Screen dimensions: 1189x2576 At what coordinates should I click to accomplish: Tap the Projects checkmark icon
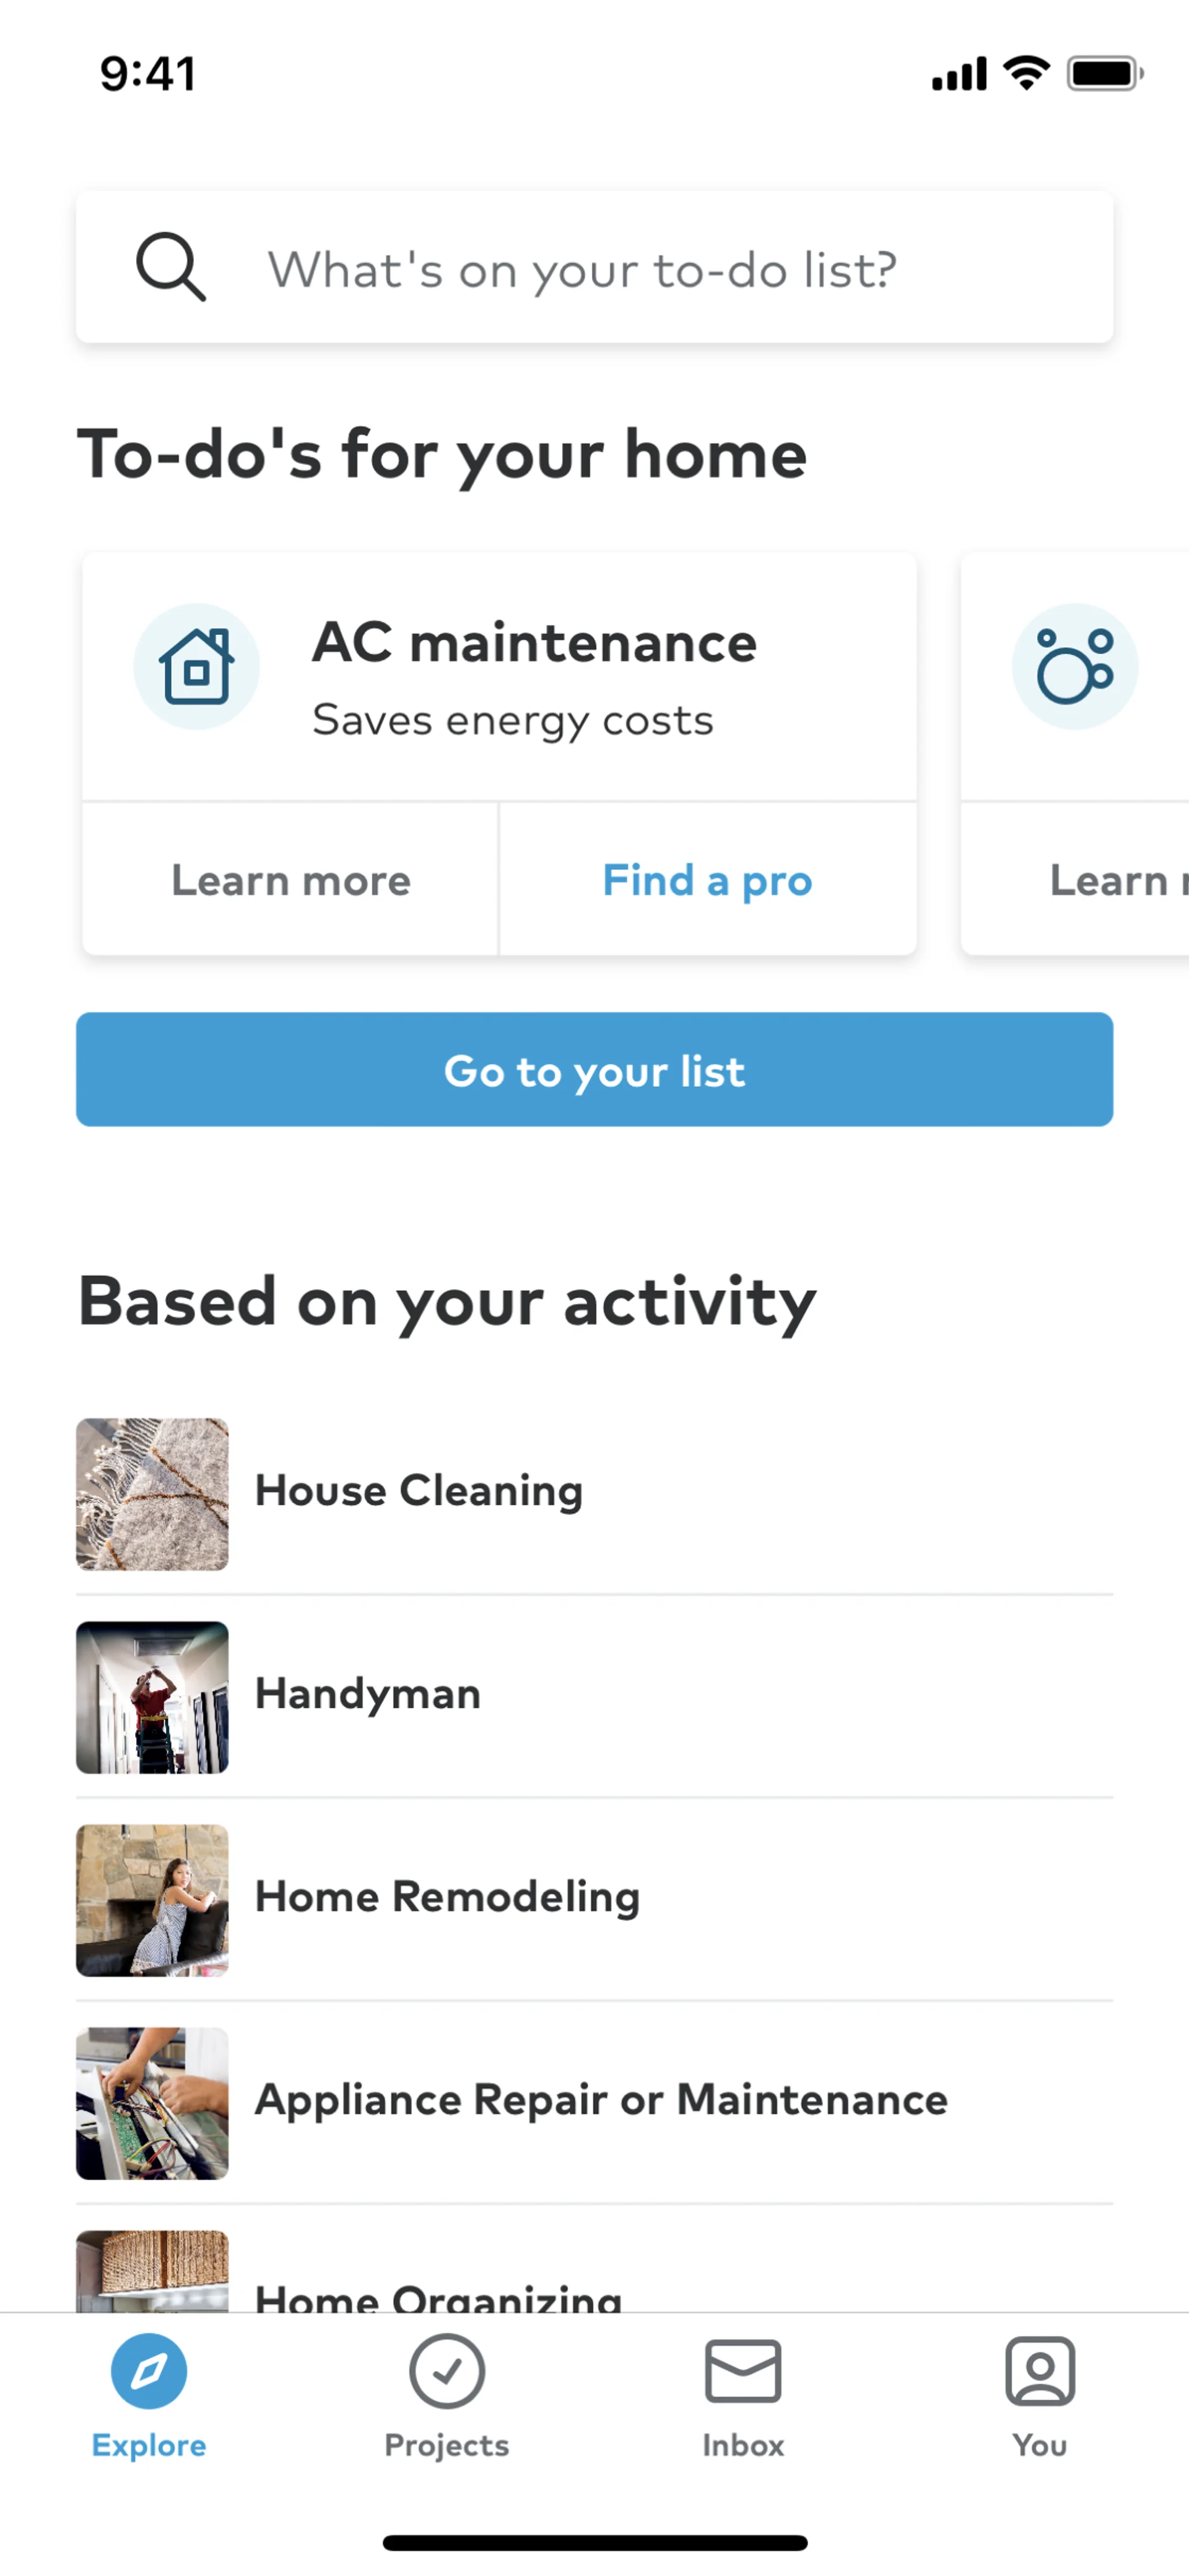pos(446,2370)
